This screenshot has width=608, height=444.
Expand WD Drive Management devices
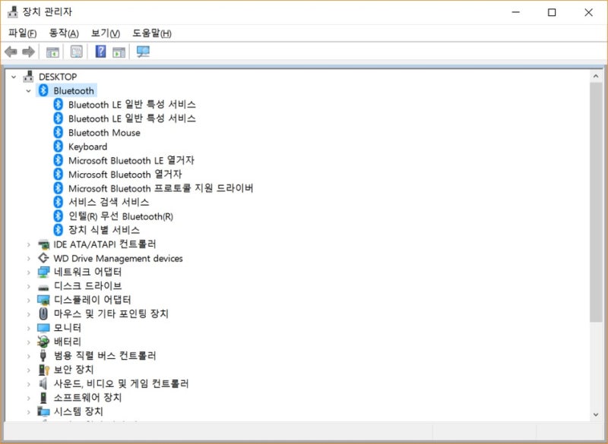tap(28, 259)
